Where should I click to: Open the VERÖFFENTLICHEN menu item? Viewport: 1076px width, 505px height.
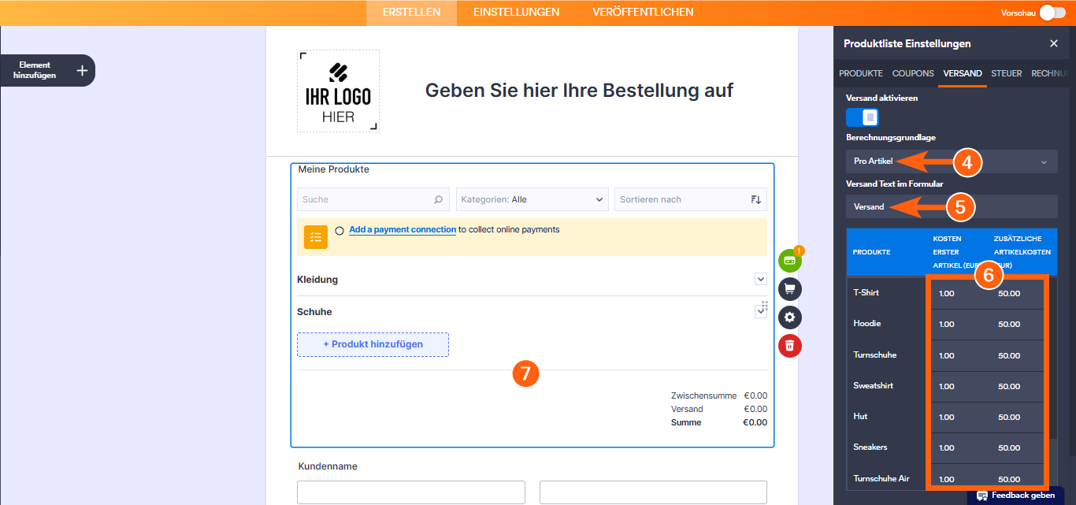642,12
